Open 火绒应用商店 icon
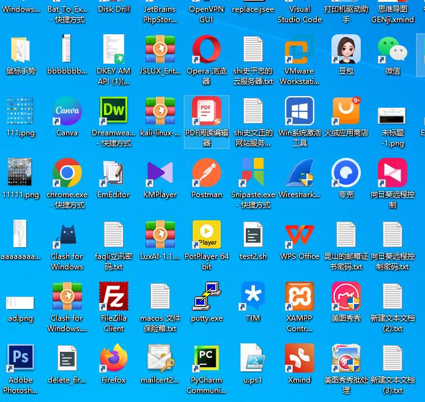This screenshot has height=402, width=425. [x=346, y=111]
